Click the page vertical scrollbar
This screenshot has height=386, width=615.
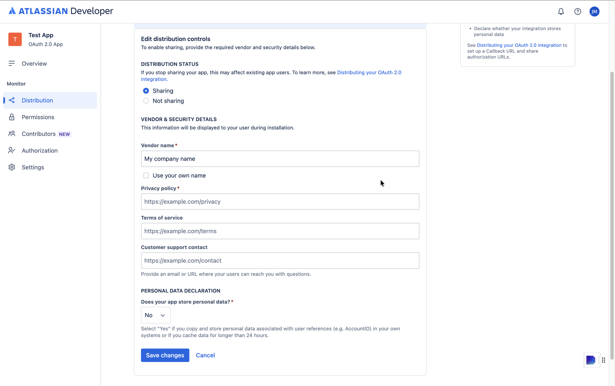612,215
